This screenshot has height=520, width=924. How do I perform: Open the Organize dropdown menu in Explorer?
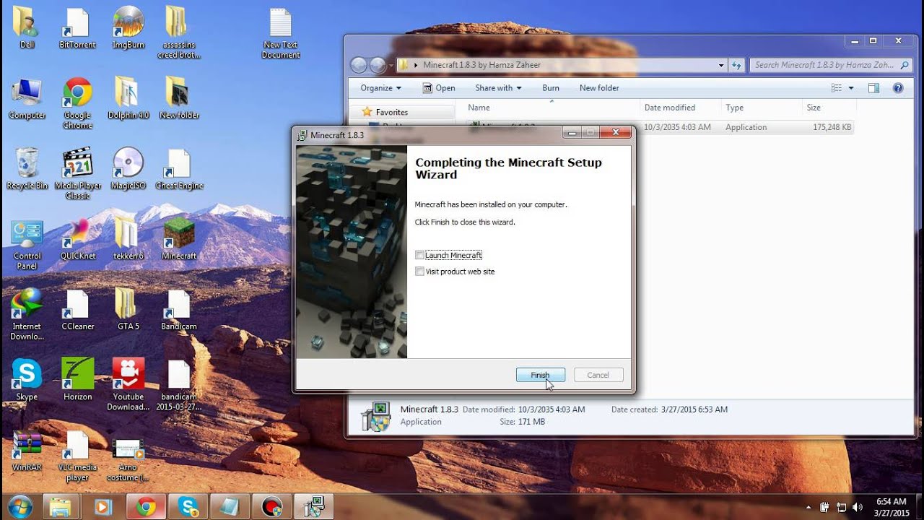point(380,88)
